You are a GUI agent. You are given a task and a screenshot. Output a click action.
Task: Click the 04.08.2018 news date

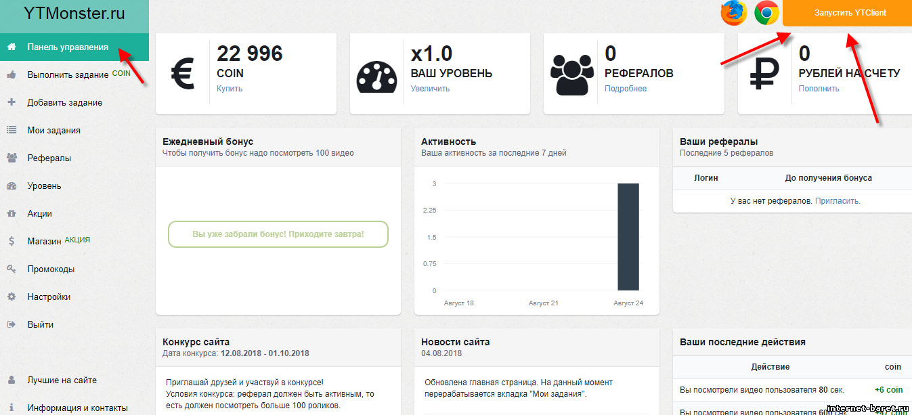441,353
